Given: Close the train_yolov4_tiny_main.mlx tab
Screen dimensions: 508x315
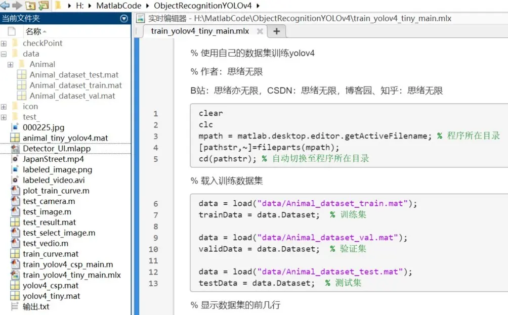Looking at the screenshot, I should coord(260,31).
